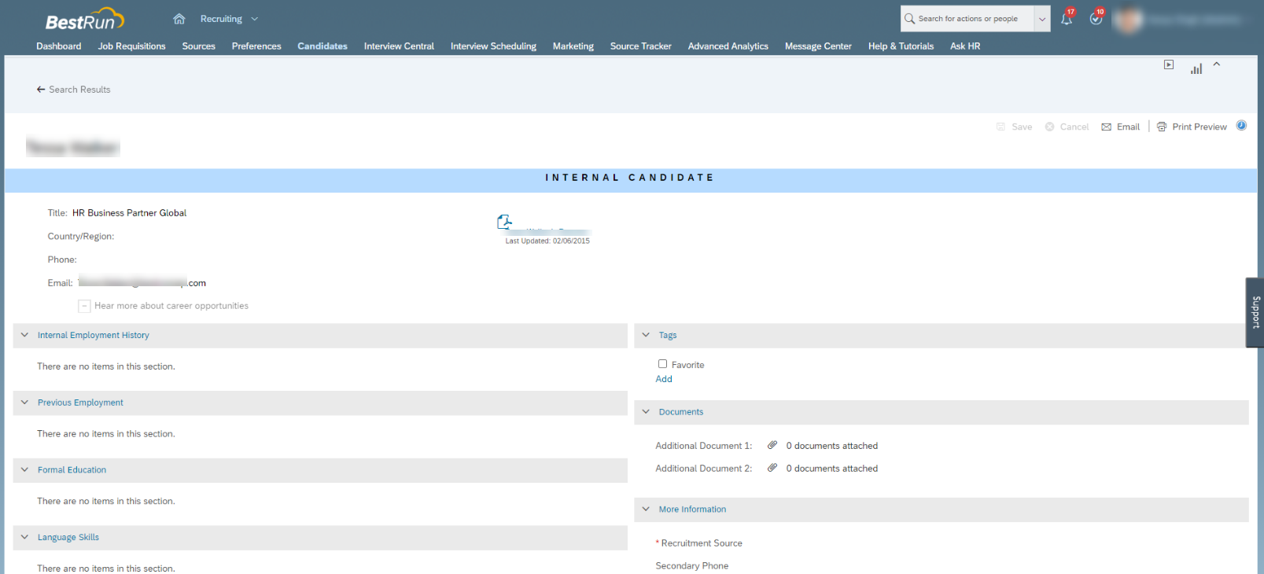
Task: Collapse the Tags section
Action: pos(646,335)
